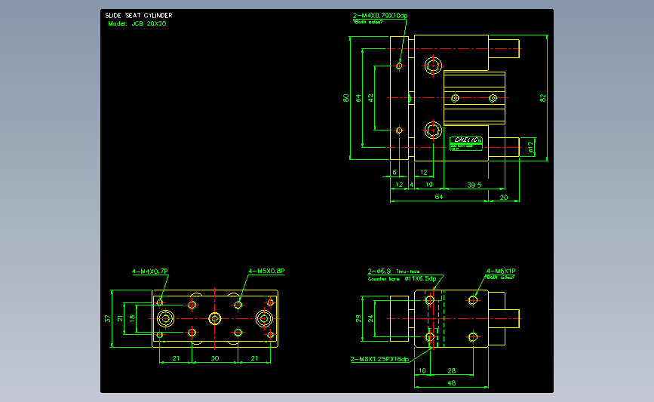Click the '37' vertical dimension value
654x402 pixels.
click(x=108, y=318)
